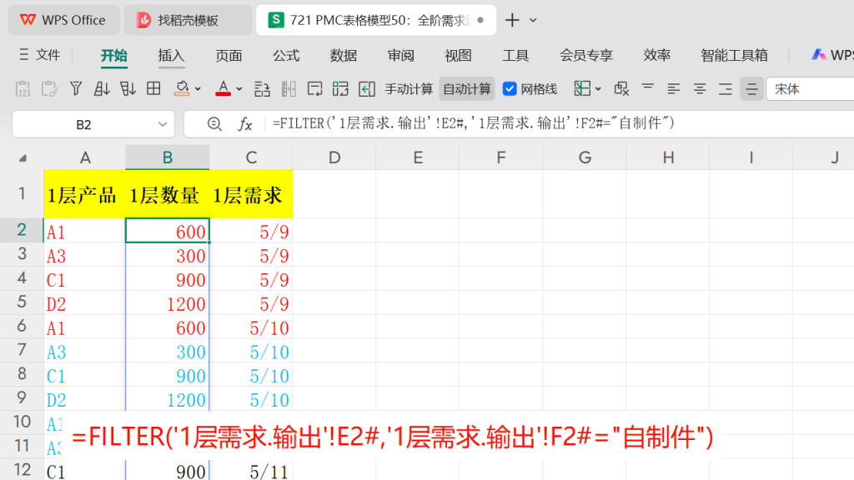The height and width of the screenshot is (480, 854).
Task: Select column B header
Action: [167, 157]
